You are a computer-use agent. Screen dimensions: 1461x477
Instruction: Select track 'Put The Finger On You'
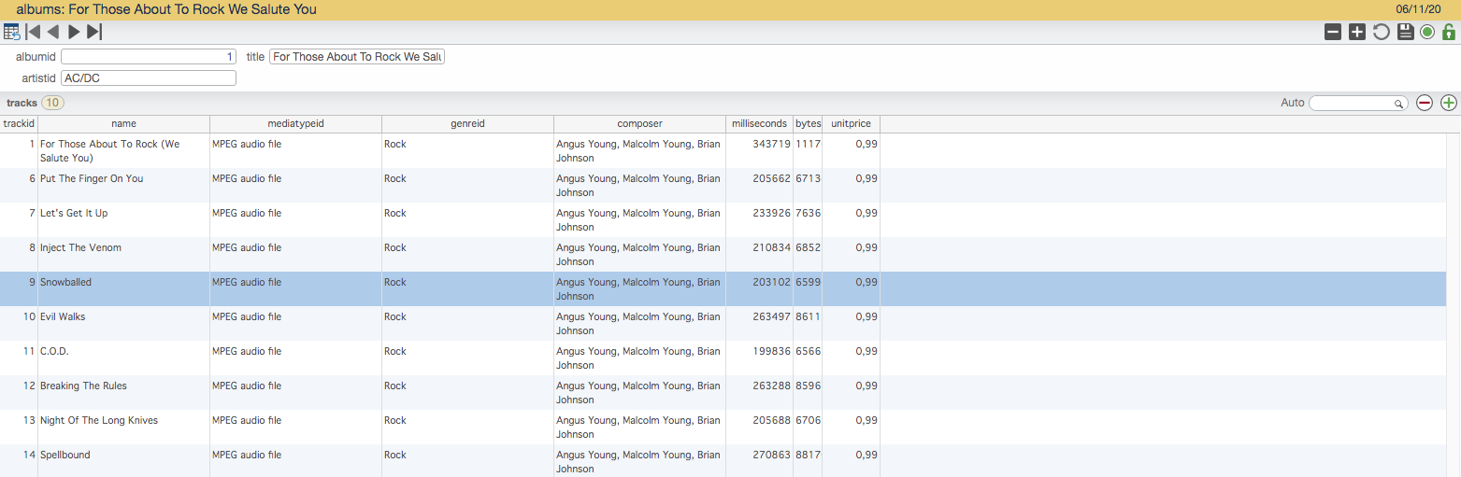point(723,186)
